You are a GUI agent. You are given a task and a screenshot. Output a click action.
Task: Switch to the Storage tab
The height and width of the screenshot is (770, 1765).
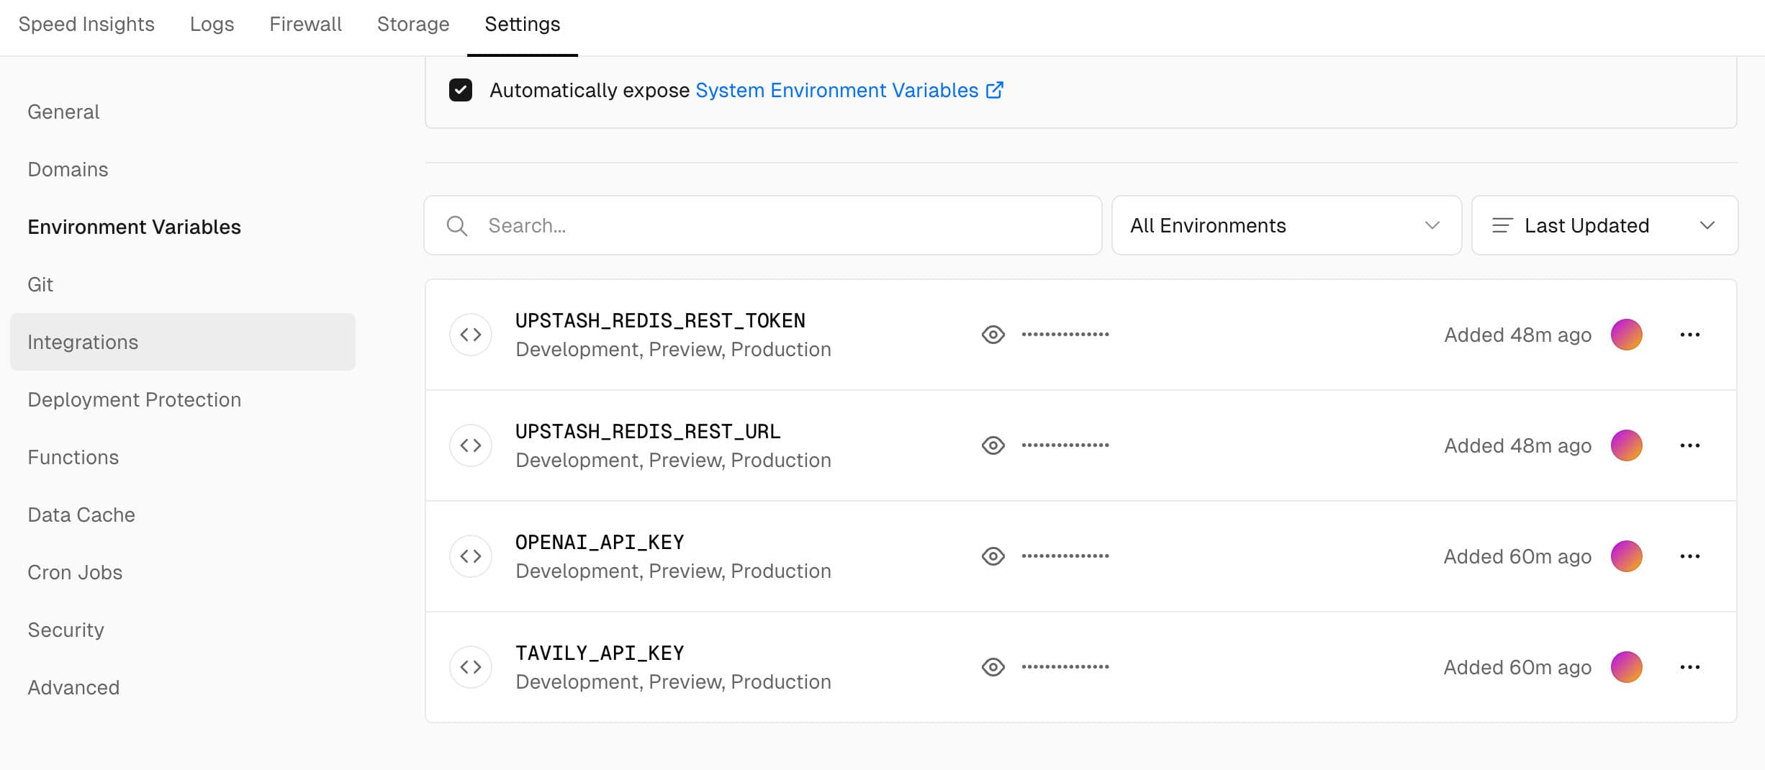(x=413, y=24)
